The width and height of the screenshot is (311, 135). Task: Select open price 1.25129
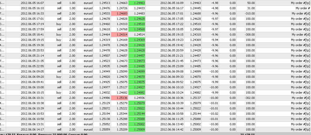click(x=105, y=103)
